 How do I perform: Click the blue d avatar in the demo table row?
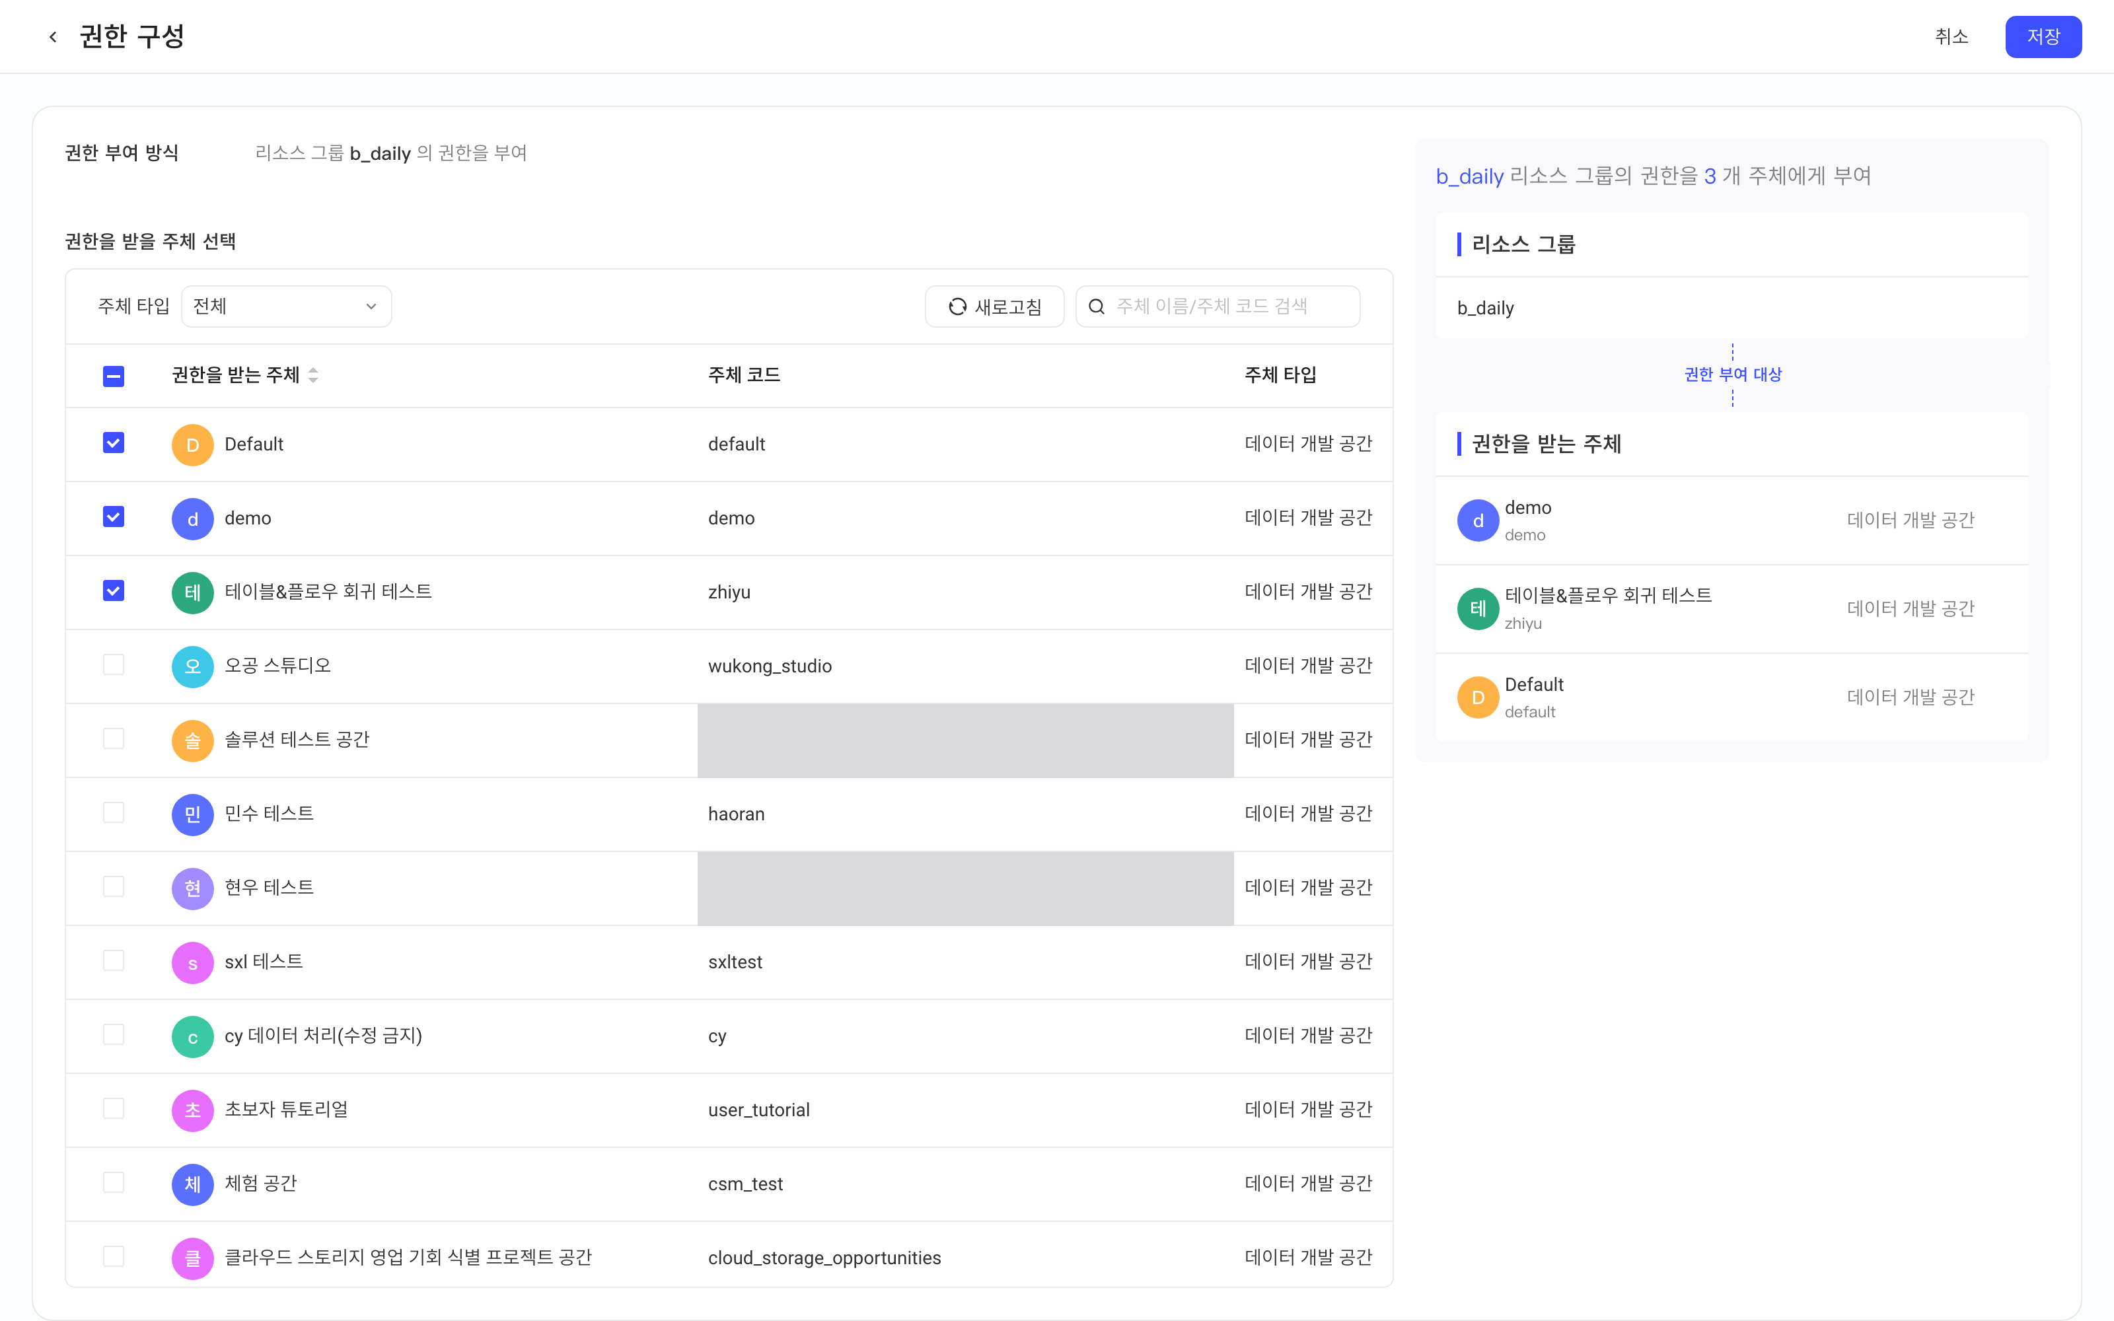192,519
